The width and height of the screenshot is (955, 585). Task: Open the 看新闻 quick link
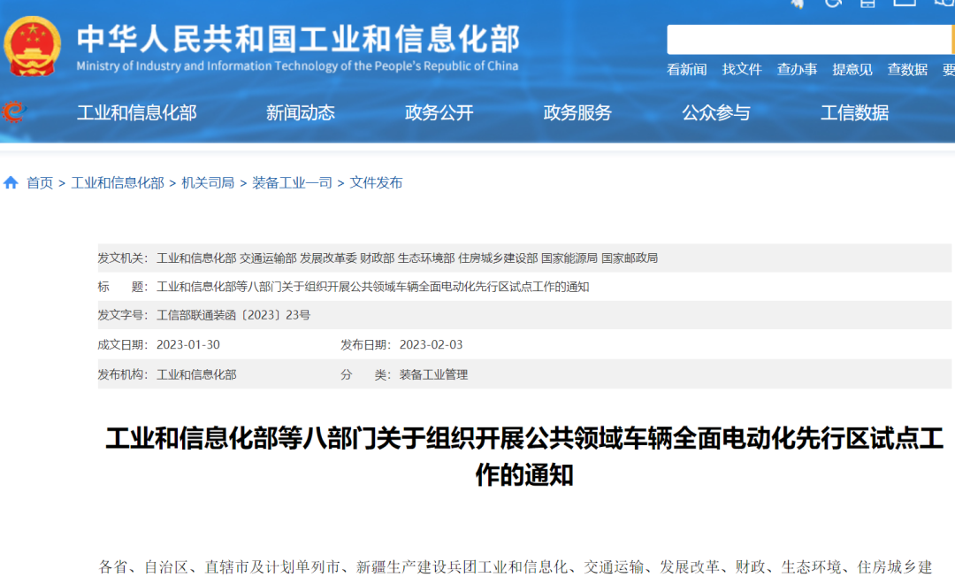click(x=686, y=69)
